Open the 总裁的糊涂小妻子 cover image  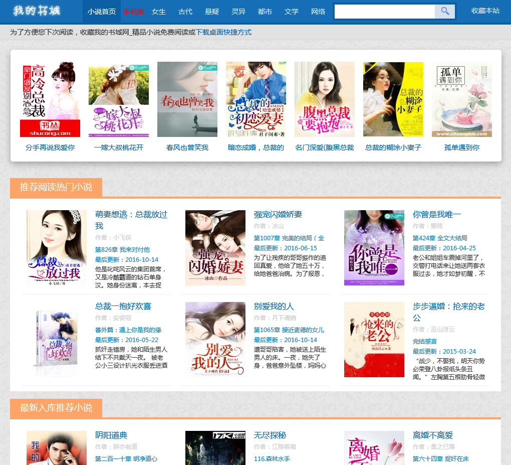[x=393, y=99]
